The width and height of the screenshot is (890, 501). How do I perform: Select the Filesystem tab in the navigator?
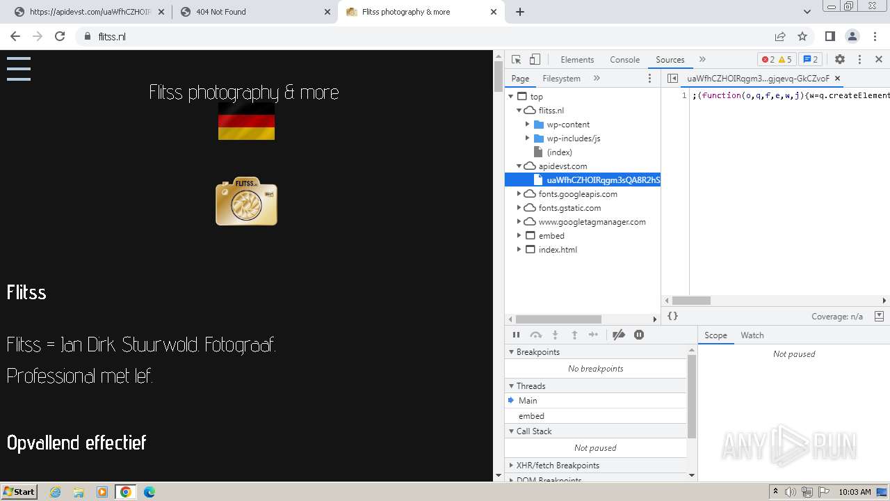click(x=561, y=79)
